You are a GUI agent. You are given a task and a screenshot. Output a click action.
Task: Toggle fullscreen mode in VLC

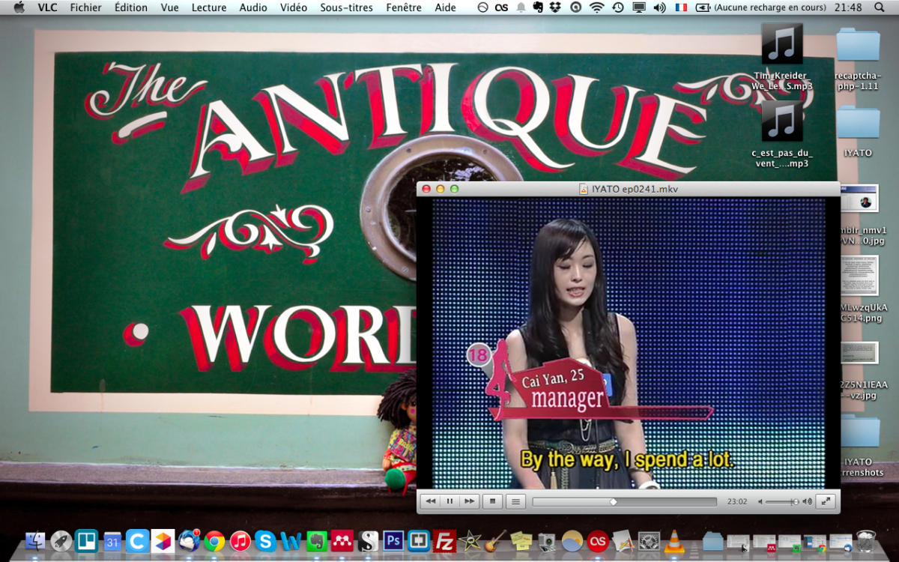[x=825, y=501]
